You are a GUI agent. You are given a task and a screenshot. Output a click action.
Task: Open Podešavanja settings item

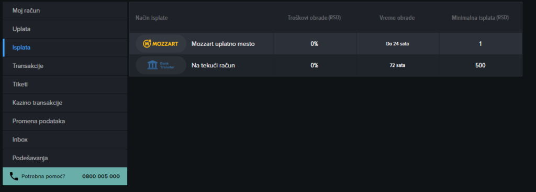(x=65, y=158)
